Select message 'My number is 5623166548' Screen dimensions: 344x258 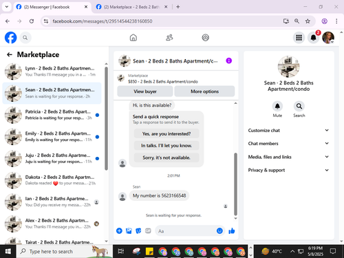point(159,195)
